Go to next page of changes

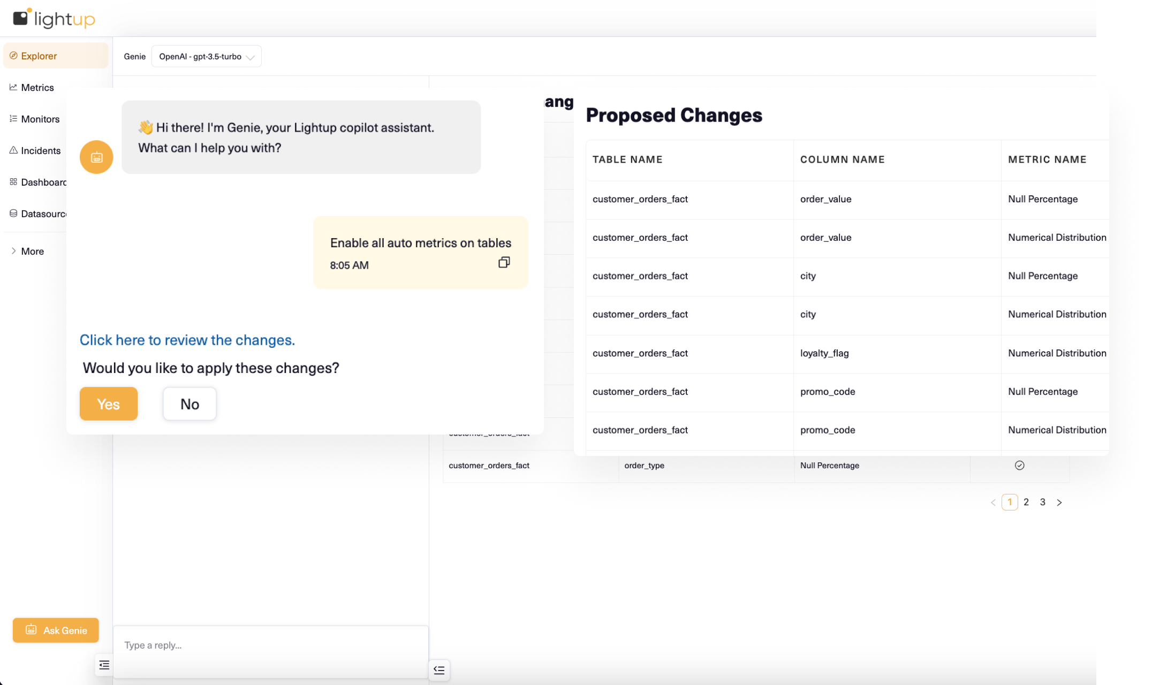(1059, 503)
